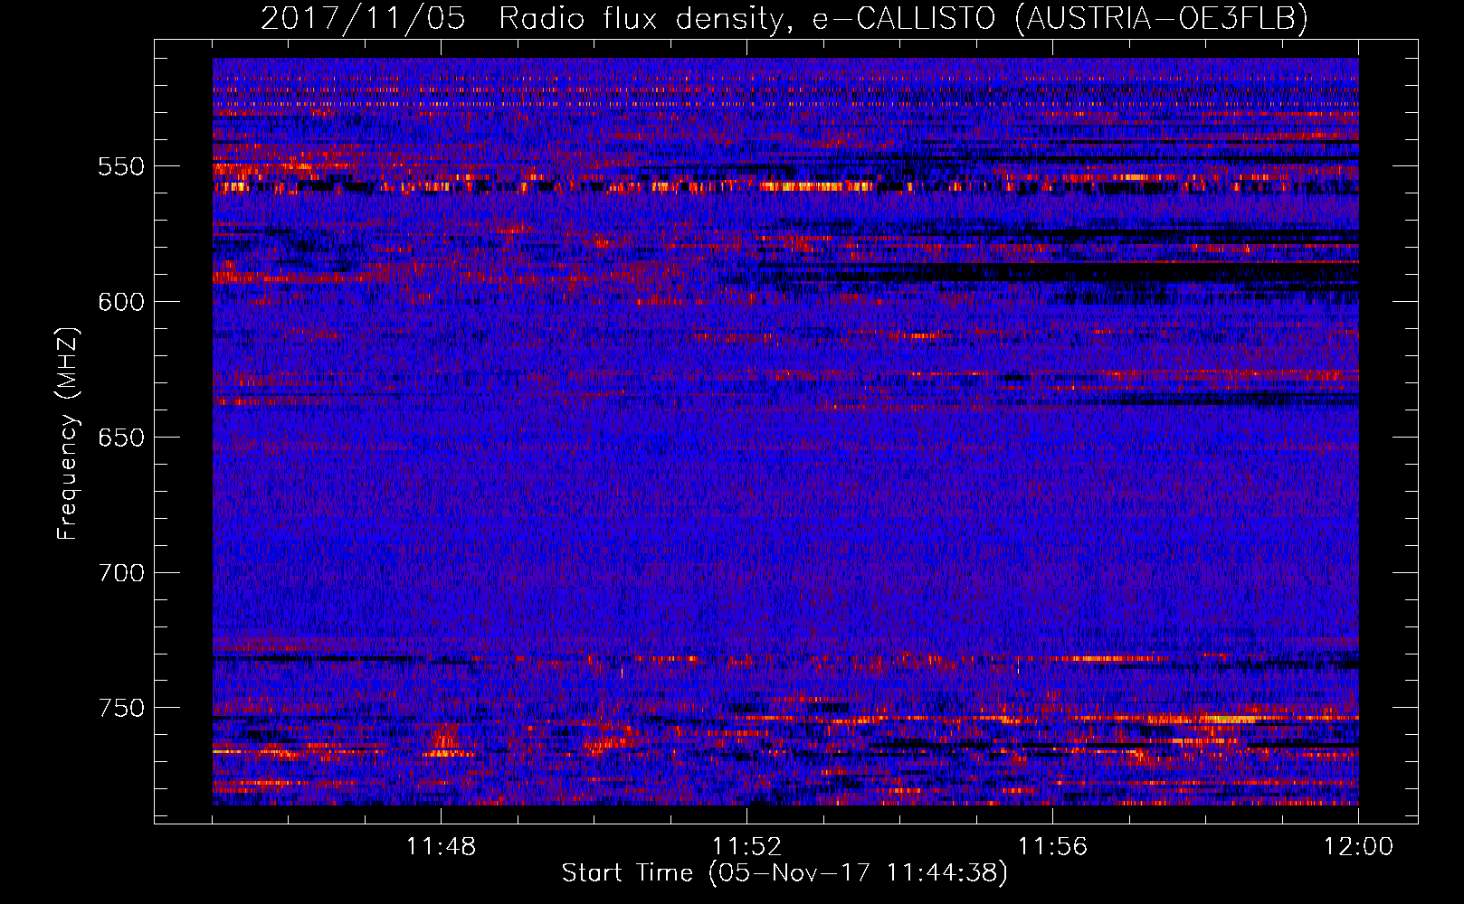Image resolution: width=1464 pixels, height=904 pixels.
Task: Click the 550 frequency axis label
Action: 121,167
